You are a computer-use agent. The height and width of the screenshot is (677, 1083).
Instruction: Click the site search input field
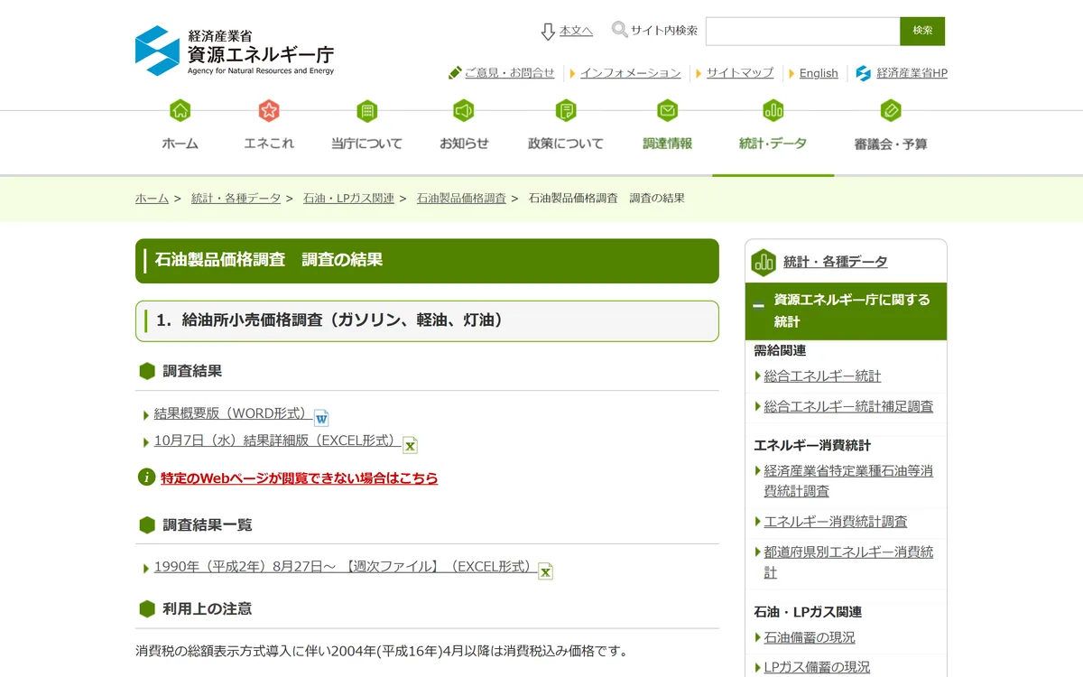[803, 31]
